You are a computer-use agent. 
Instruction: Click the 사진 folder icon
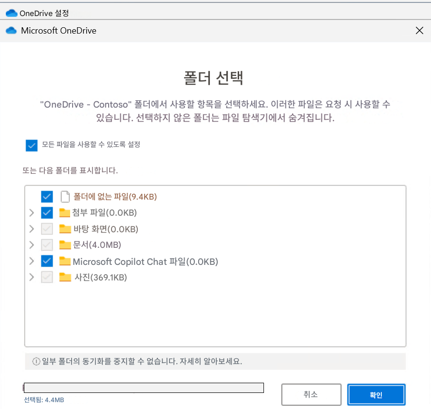pyautogui.click(x=65, y=277)
